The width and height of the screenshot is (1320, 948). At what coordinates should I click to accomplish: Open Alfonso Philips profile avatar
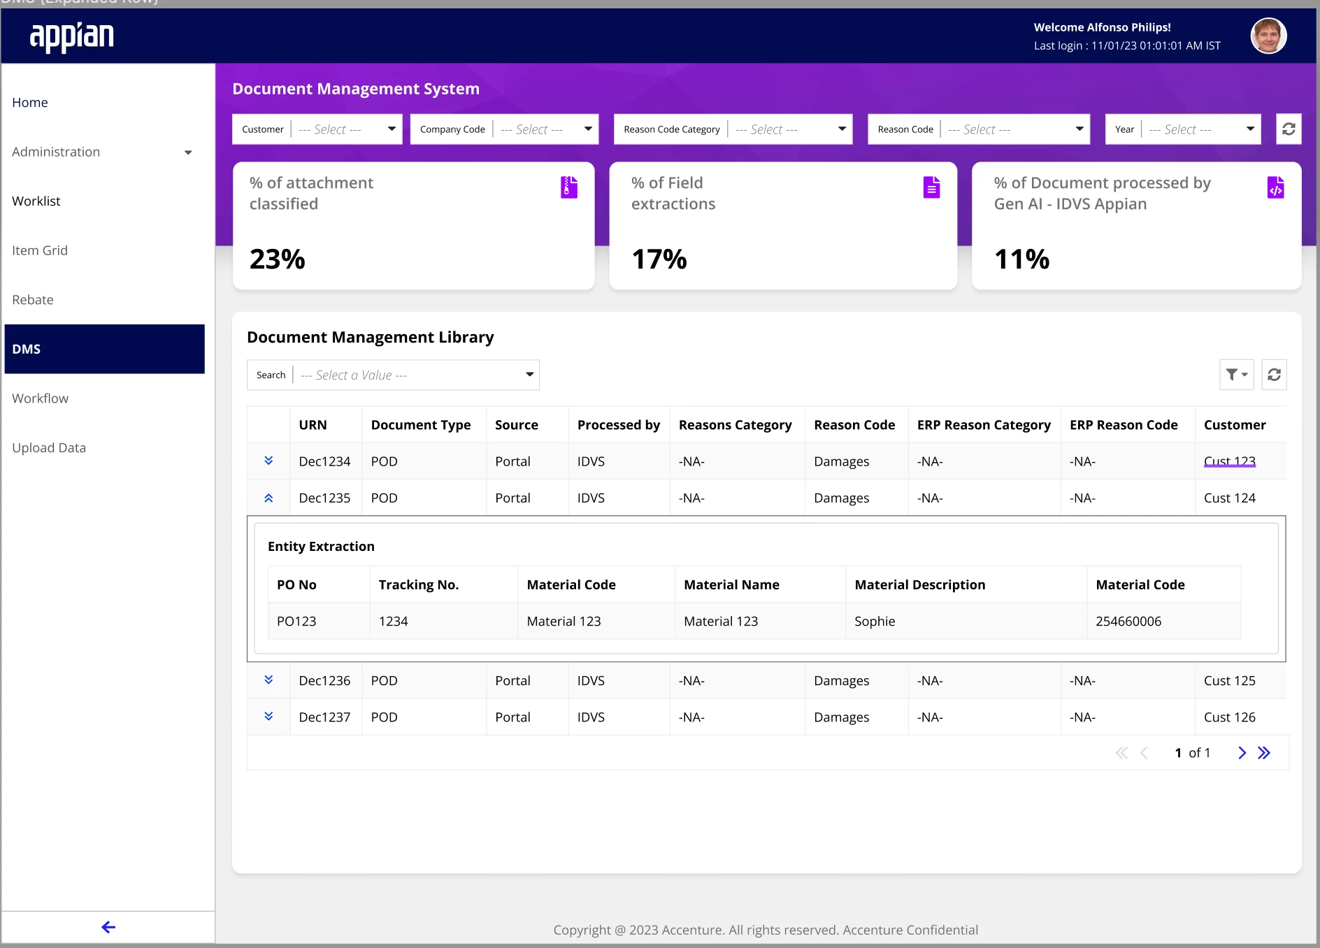tap(1268, 36)
